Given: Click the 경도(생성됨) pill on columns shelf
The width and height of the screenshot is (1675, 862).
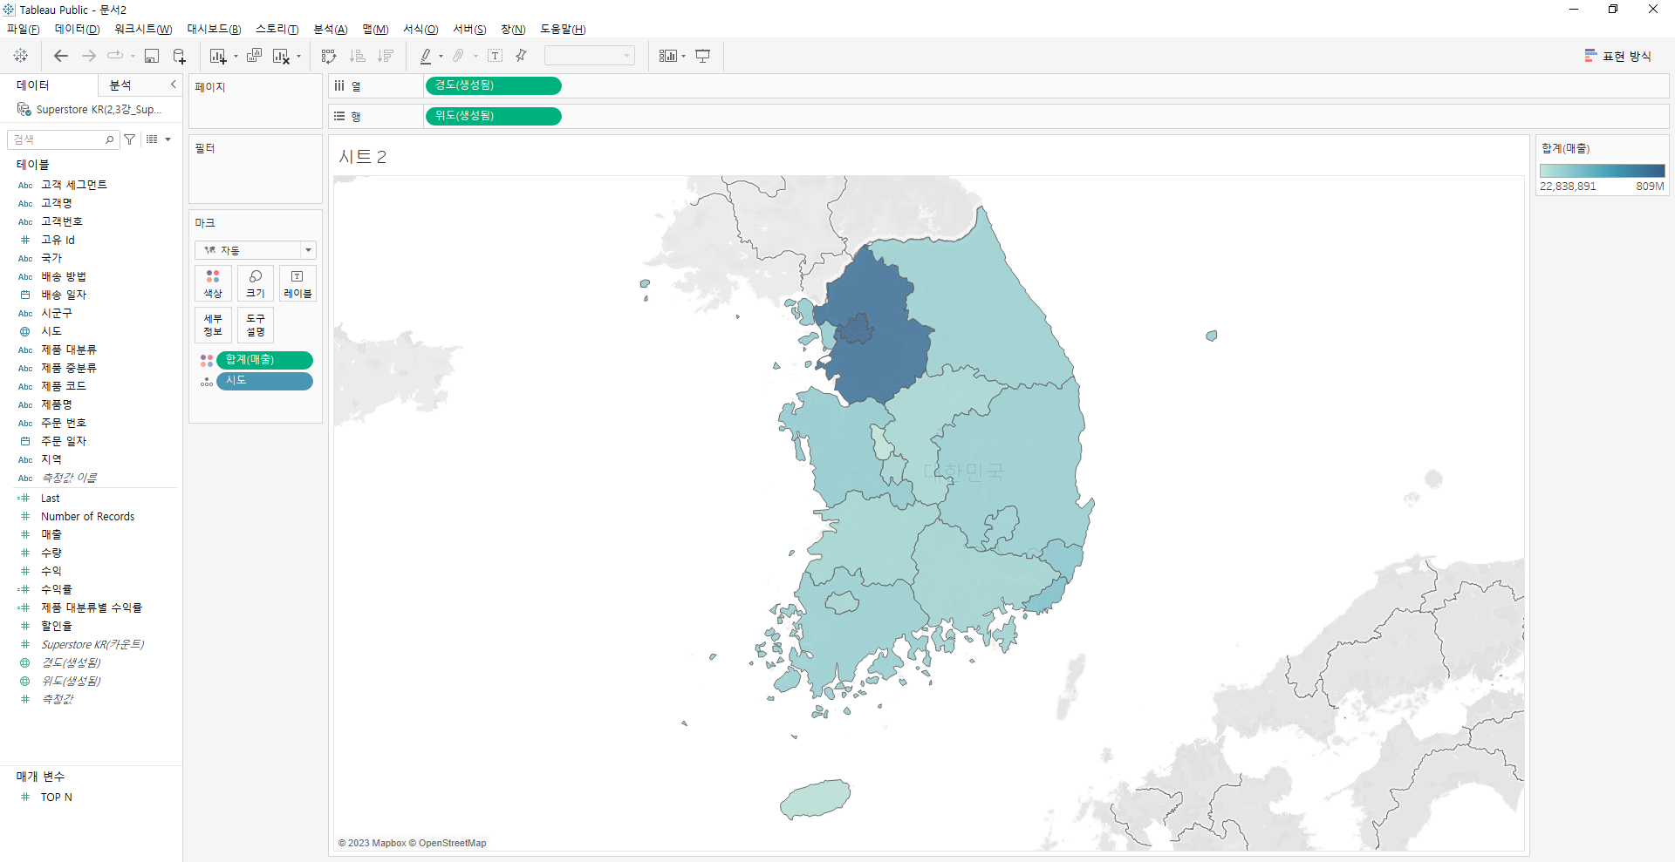Looking at the screenshot, I should 493,85.
